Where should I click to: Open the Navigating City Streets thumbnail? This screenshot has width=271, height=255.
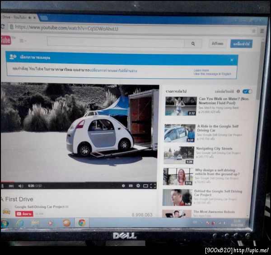[x=179, y=155]
